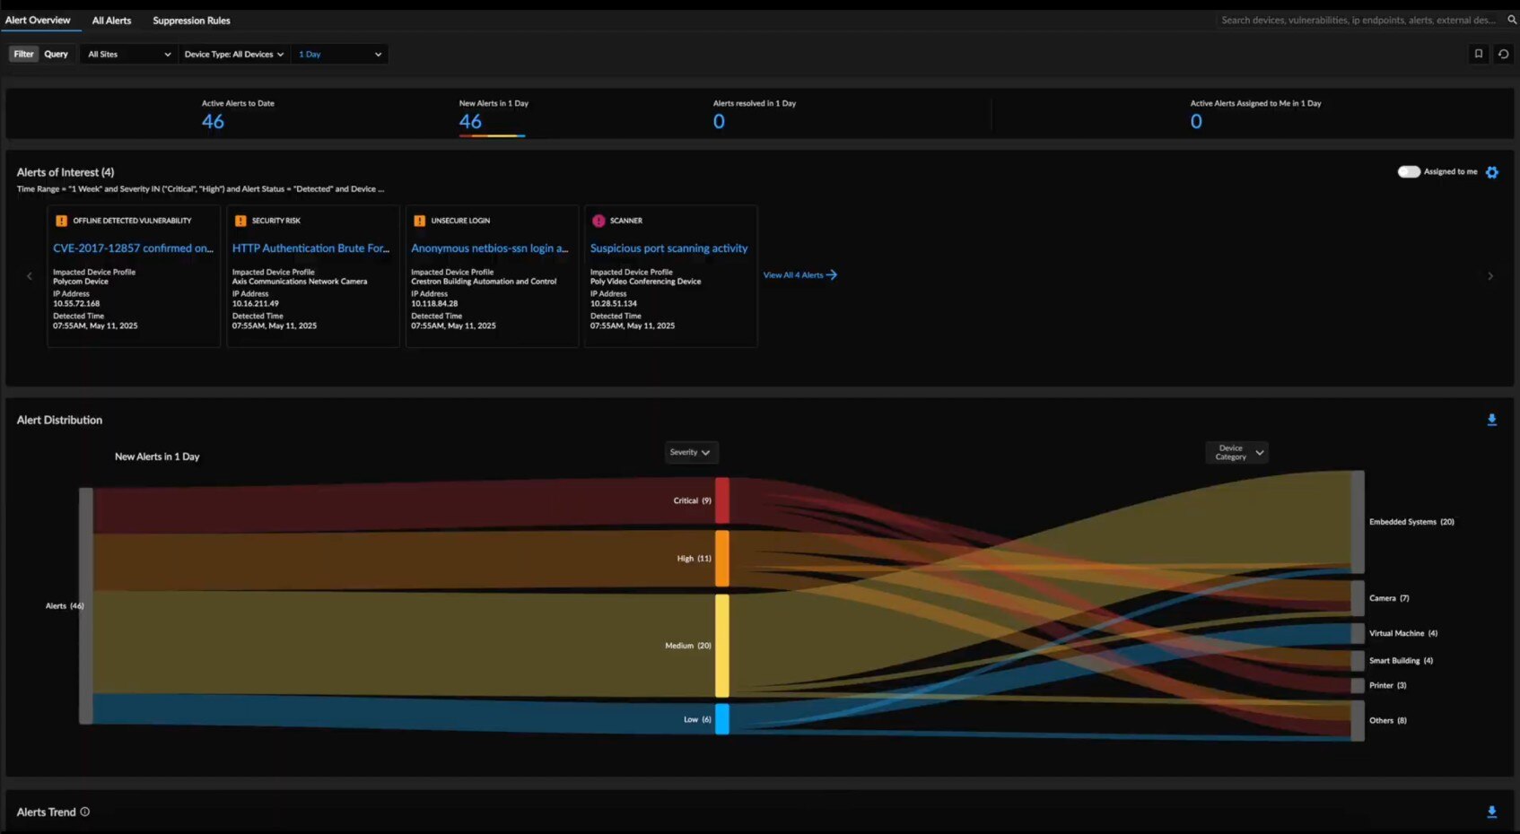1520x834 pixels.
Task: Change the Severity dropdown on the Sankey chart
Action: [690, 452]
